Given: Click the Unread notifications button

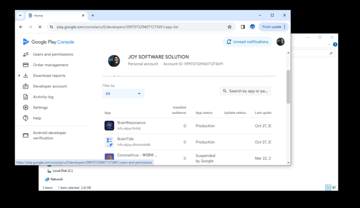Looking at the screenshot, I should (x=247, y=42).
